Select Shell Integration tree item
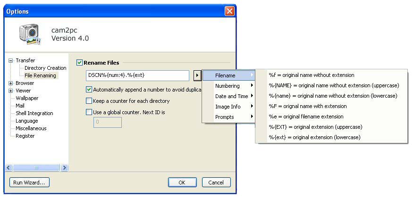 [34, 113]
